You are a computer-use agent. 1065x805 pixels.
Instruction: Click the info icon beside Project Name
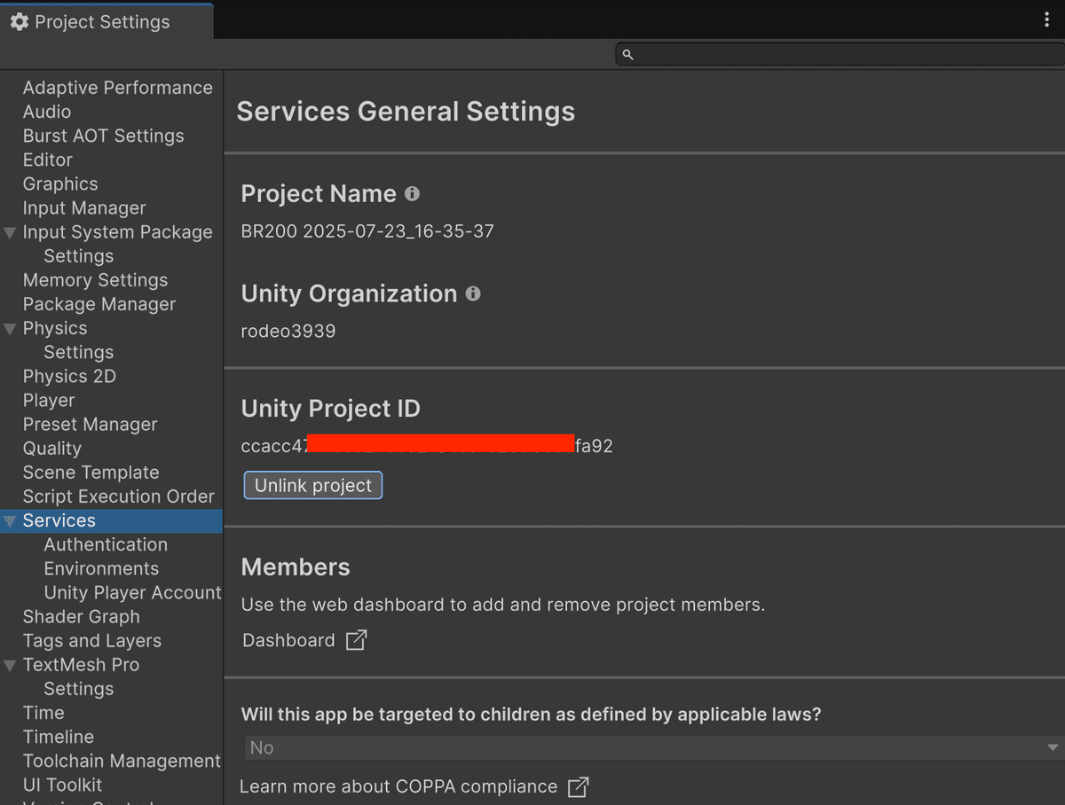click(412, 193)
